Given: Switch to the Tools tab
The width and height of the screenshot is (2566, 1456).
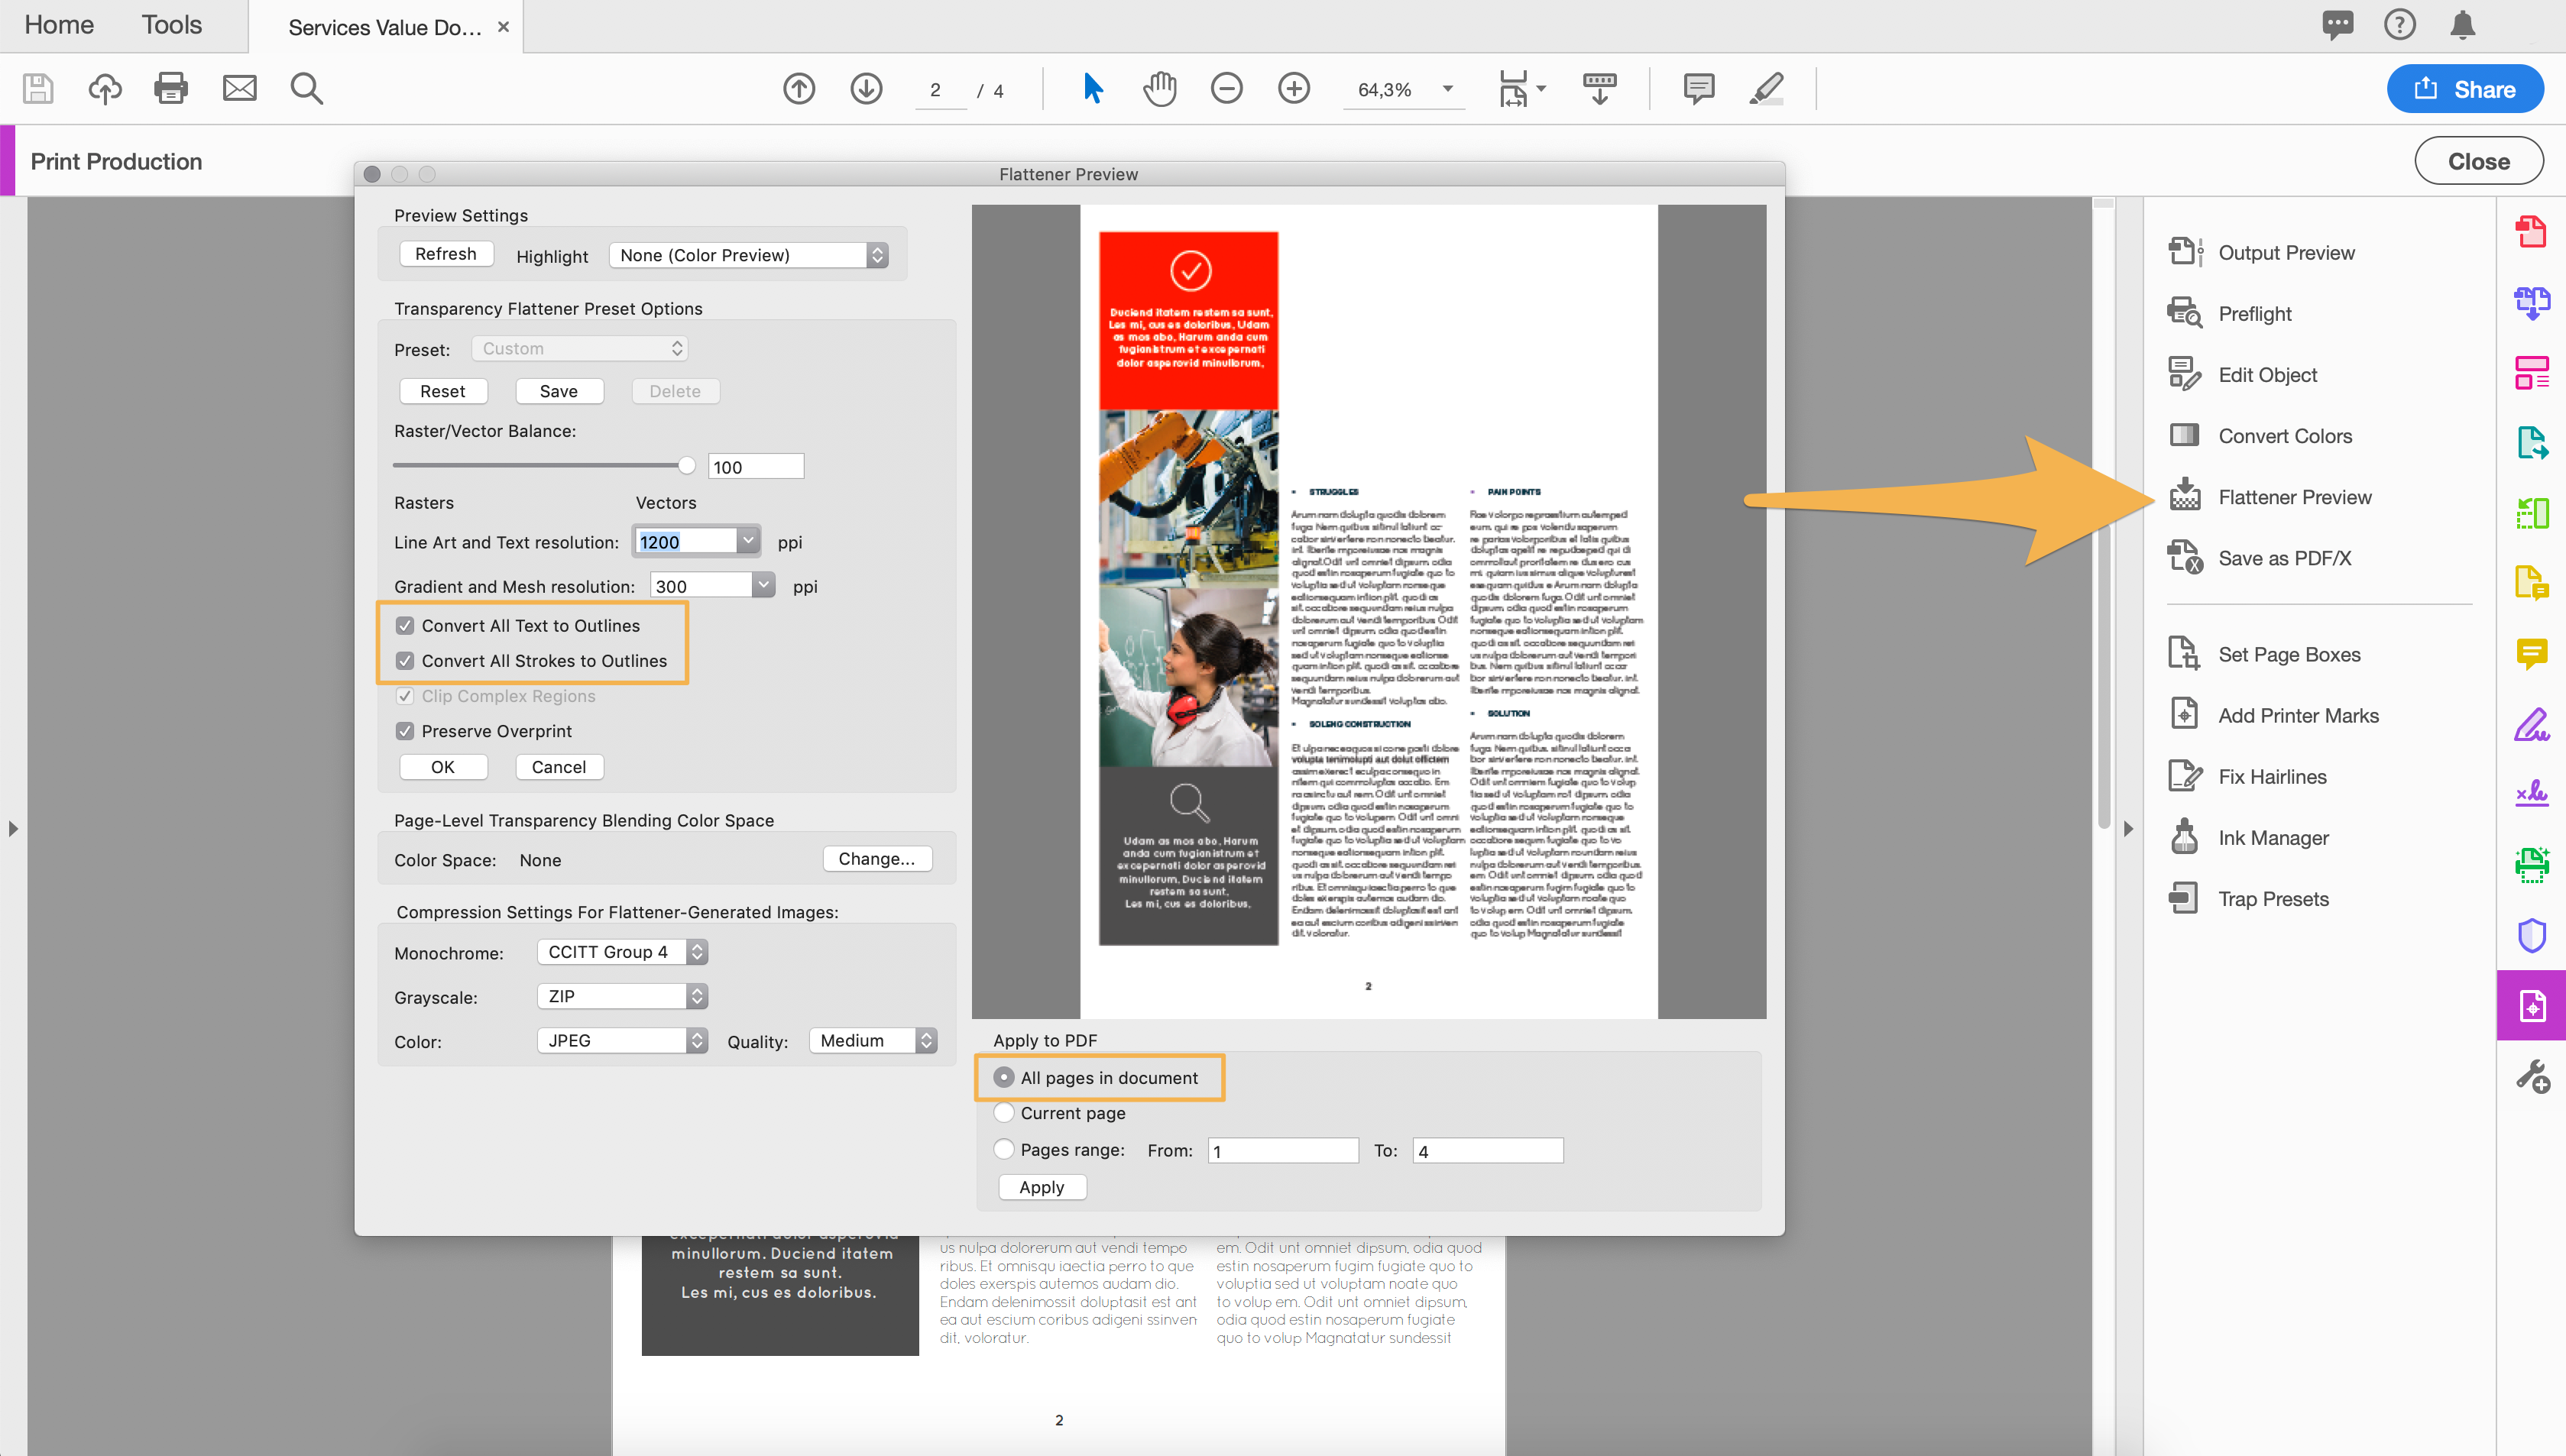Looking at the screenshot, I should click(x=171, y=25).
